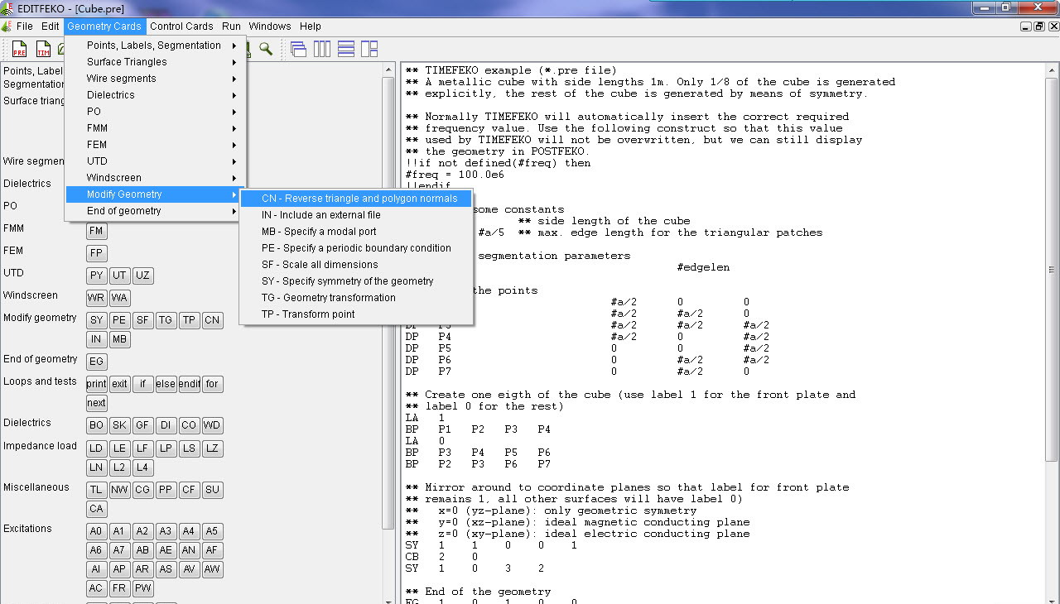The width and height of the screenshot is (1060, 604).
Task: Open the Run menu
Action: 231,26
